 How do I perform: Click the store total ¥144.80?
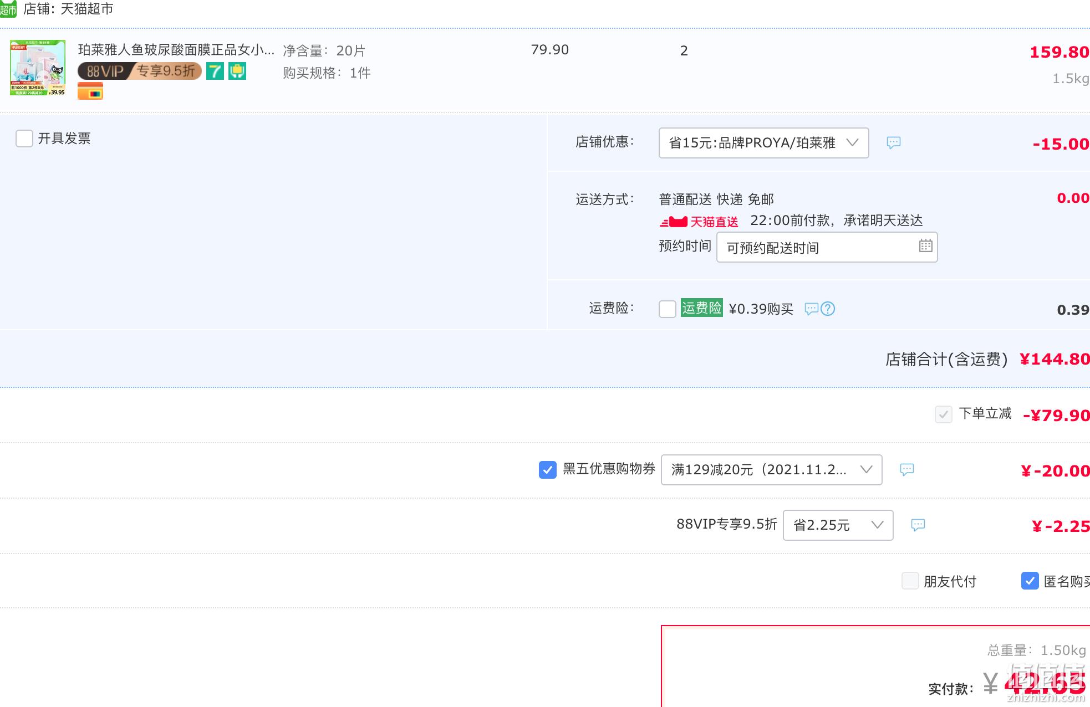pos(1055,359)
